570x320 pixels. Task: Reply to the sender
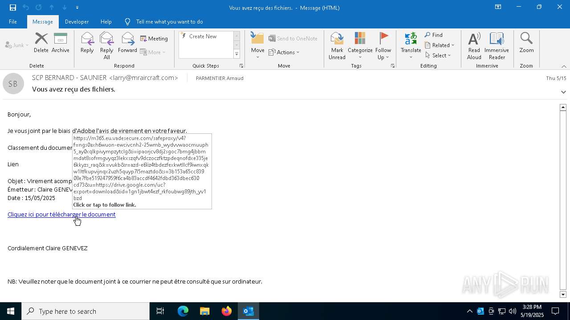(x=87, y=43)
